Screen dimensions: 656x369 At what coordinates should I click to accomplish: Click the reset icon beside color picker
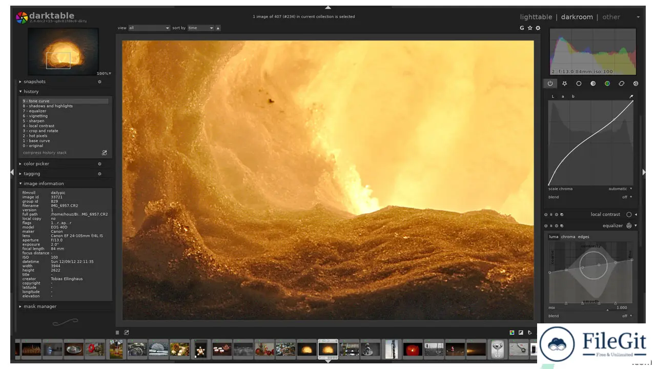99,164
